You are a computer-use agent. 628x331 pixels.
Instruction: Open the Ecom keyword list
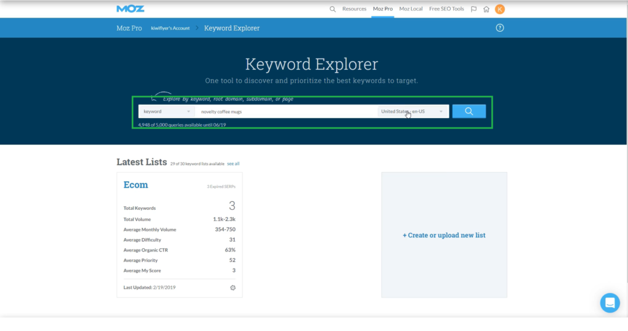[136, 185]
